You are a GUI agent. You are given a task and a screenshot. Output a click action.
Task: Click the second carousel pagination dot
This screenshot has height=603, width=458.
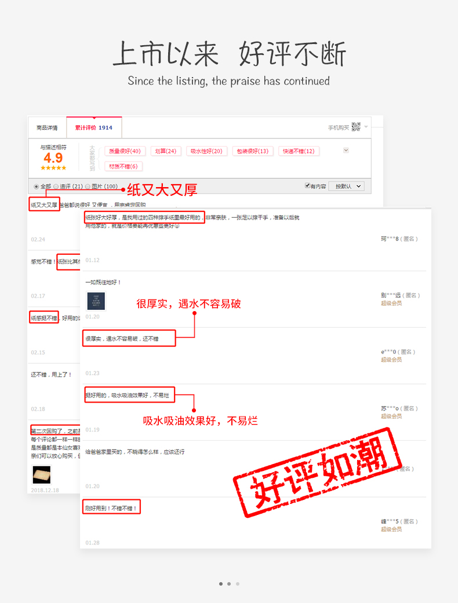pos(229,584)
